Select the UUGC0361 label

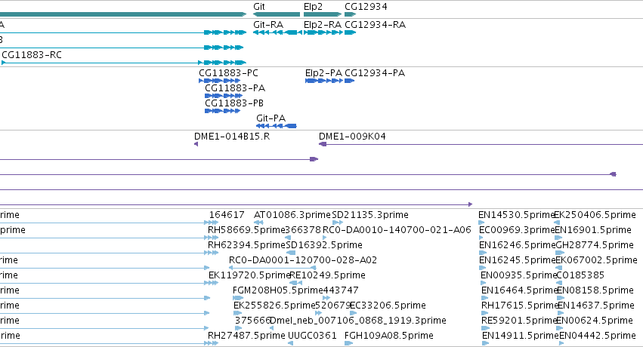tap(312, 336)
